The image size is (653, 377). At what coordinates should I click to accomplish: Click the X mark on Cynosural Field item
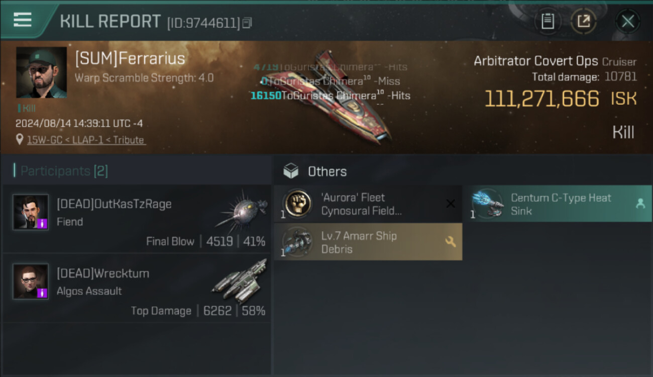[x=451, y=204]
